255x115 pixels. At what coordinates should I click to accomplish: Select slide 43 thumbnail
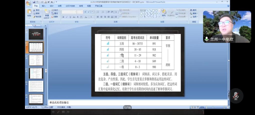(36, 73)
